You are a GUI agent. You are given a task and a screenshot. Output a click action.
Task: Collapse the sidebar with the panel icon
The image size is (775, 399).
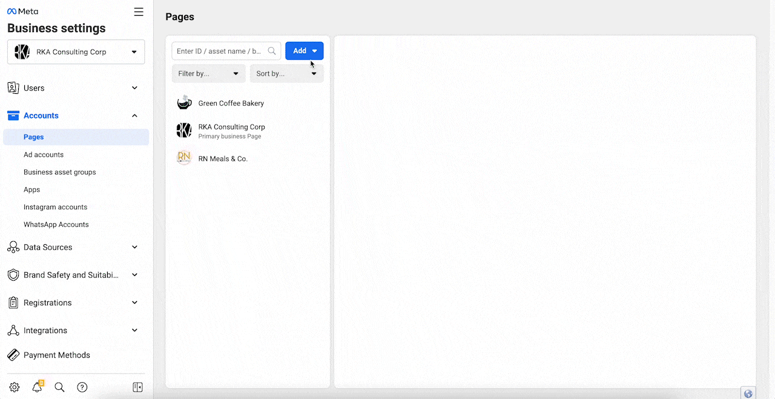[x=137, y=388]
